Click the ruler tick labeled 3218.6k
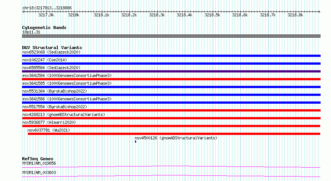This screenshot has width=331, height=181. (x=240, y=15)
